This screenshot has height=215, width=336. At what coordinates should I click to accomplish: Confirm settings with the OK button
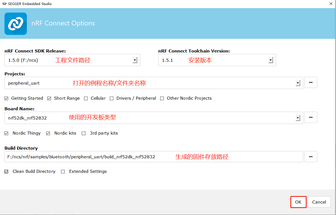[x=298, y=202]
